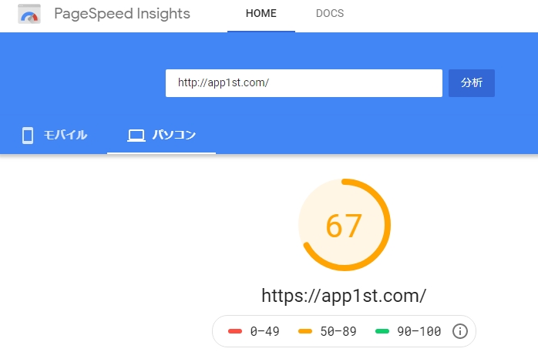The image size is (538, 362).
Task: Click the 90-100 score range label
Action: [419, 331]
